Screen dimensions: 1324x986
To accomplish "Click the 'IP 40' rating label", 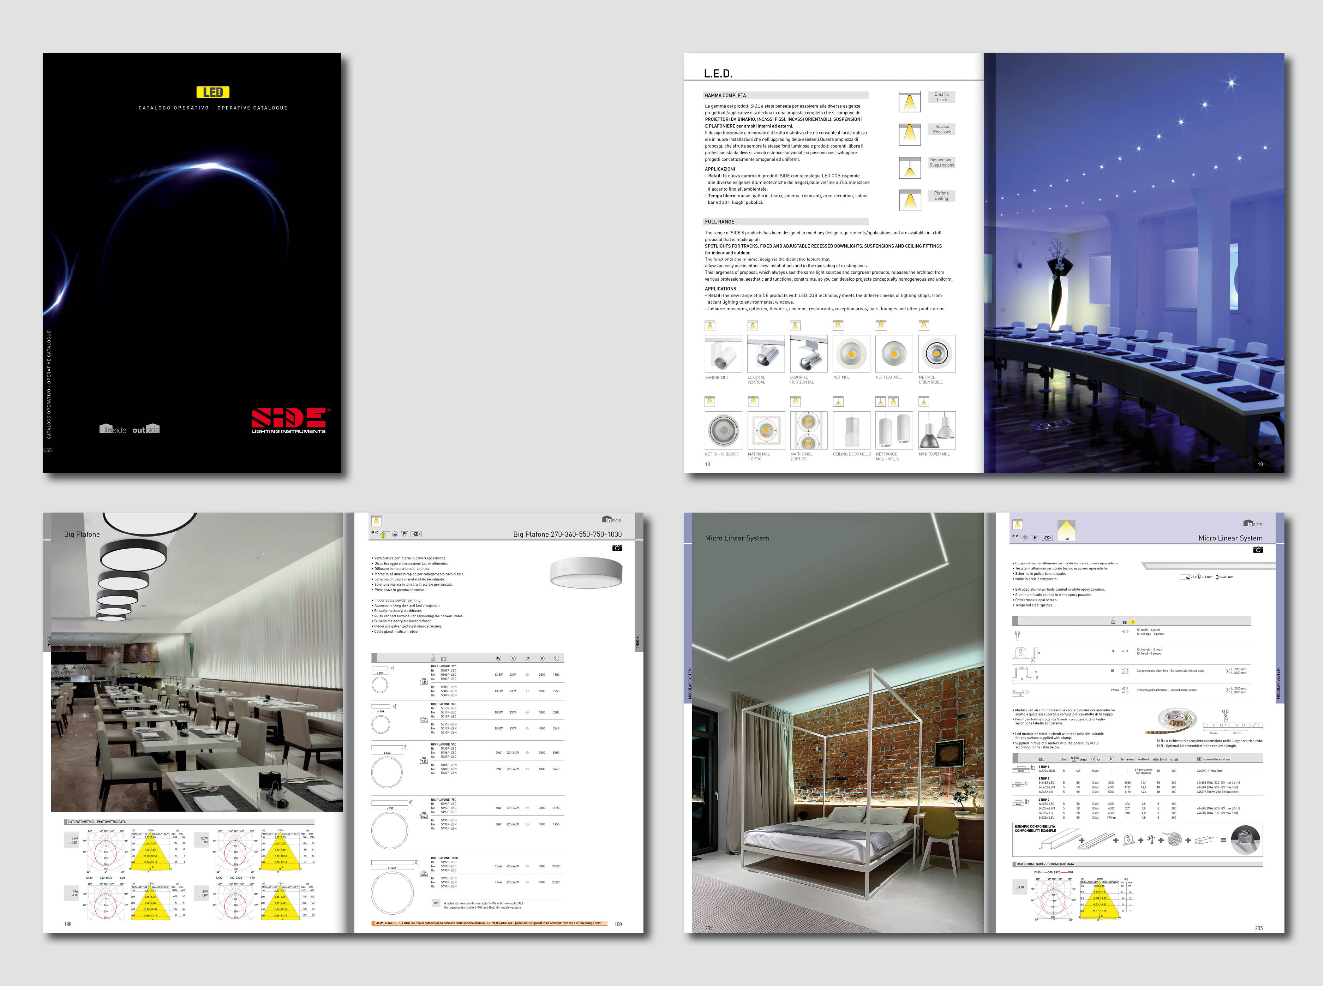I will (x=375, y=532).
